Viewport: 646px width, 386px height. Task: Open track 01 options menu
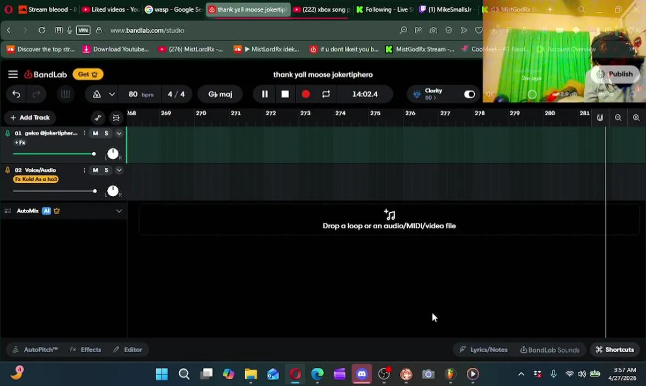(84, 133)
